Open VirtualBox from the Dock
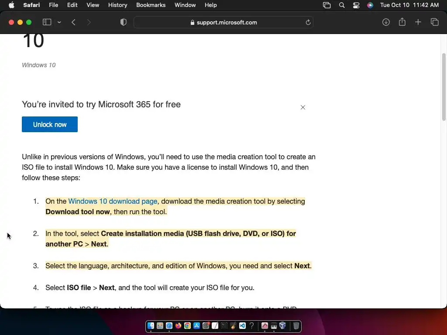 coord(283,325)
